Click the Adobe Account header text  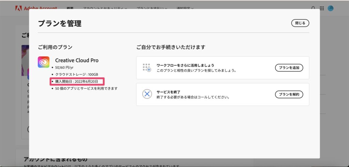pos(40,8)
